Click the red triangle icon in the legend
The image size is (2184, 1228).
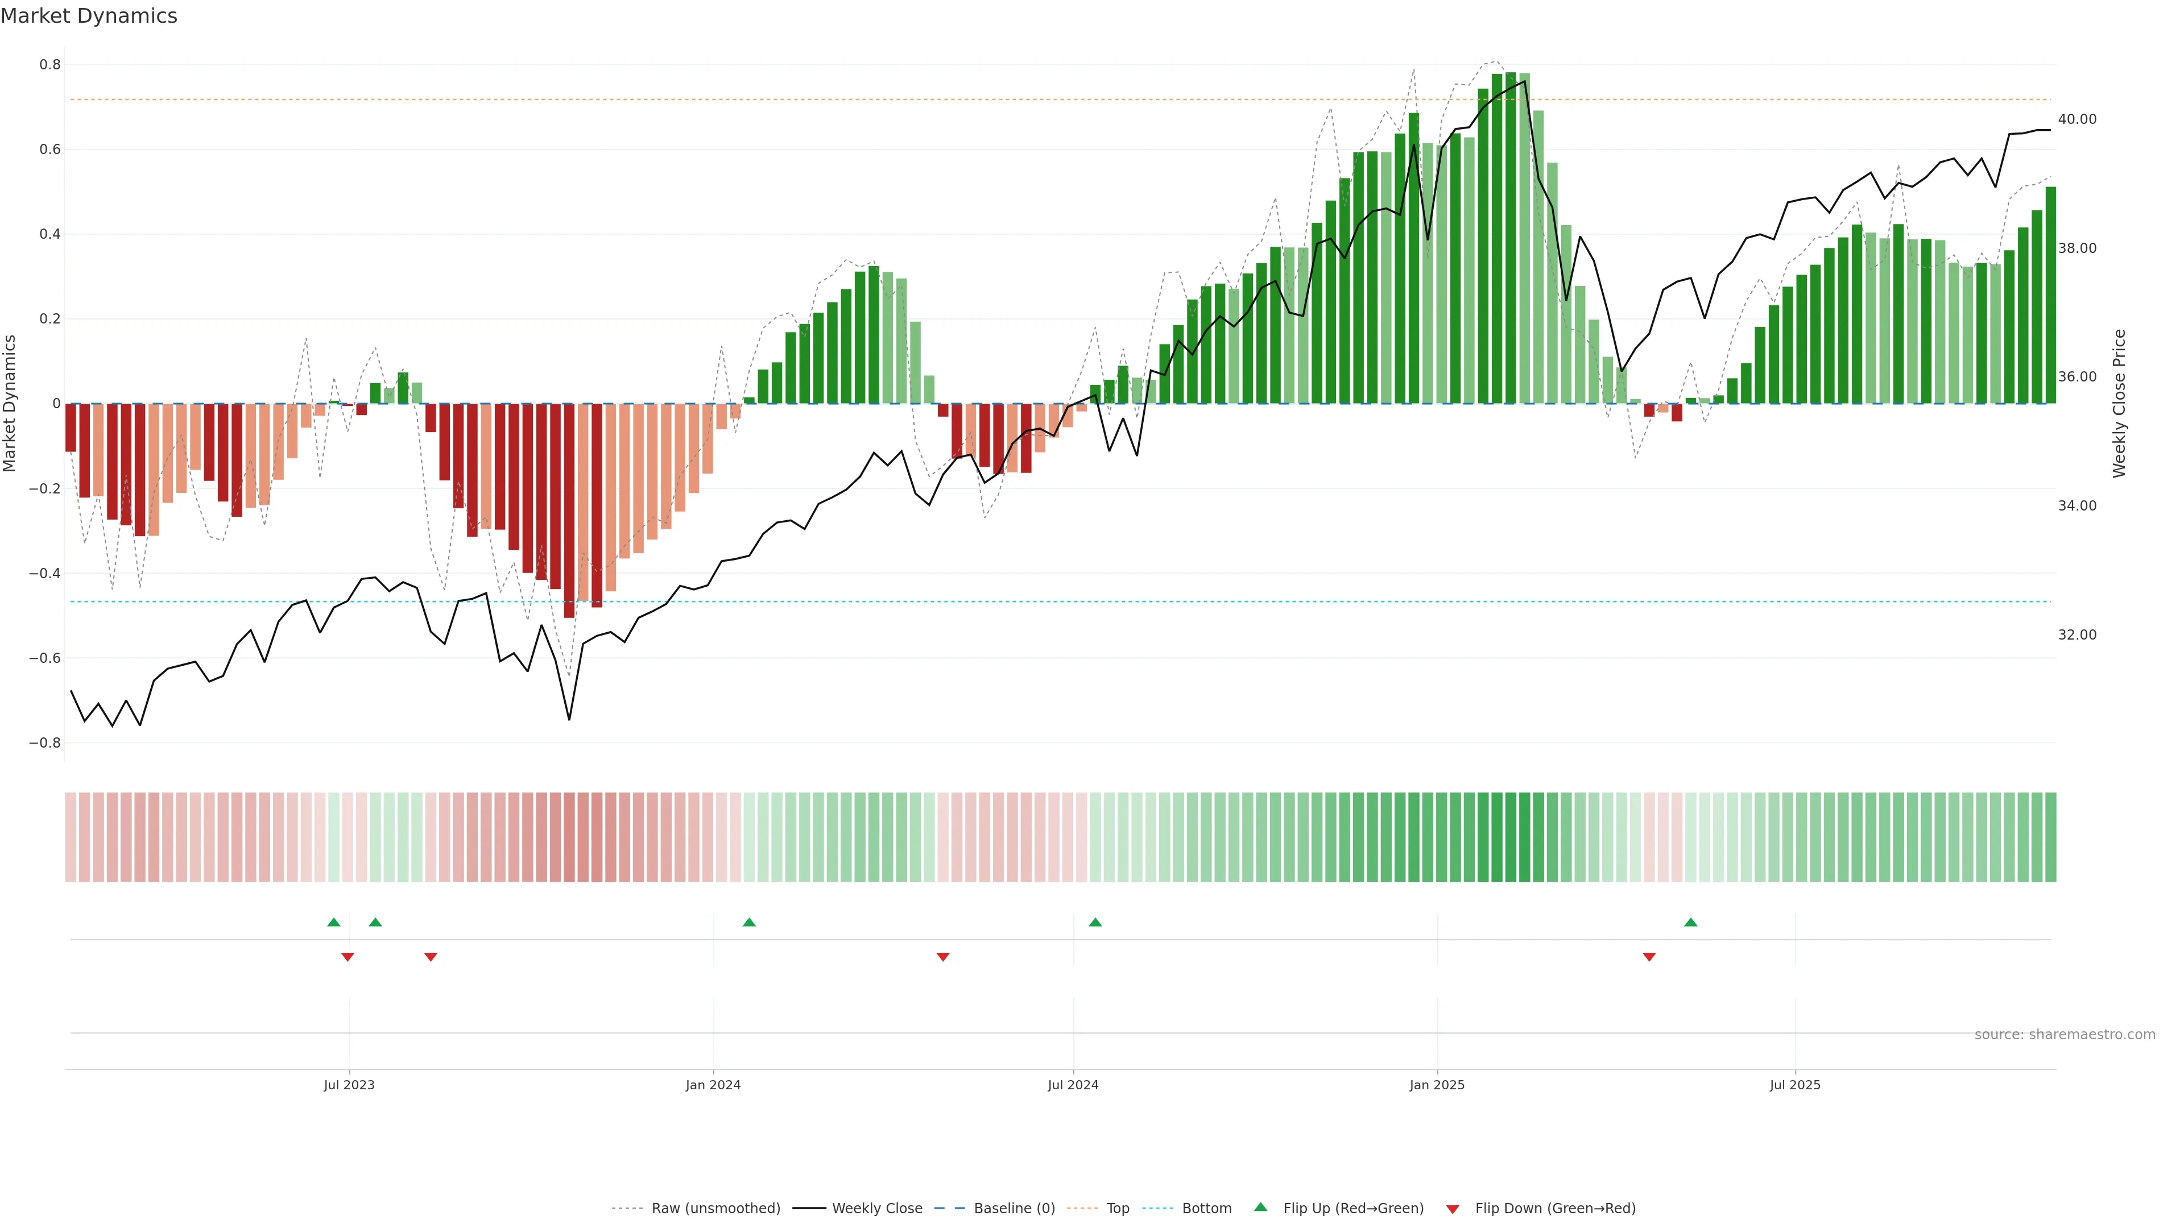pyautogui.click(x=1453, y=1209)
